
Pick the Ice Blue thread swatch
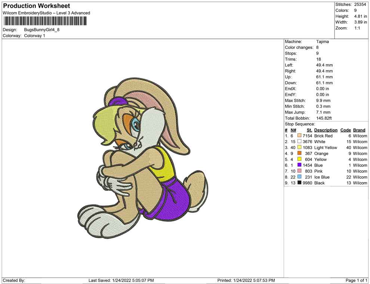299,177
